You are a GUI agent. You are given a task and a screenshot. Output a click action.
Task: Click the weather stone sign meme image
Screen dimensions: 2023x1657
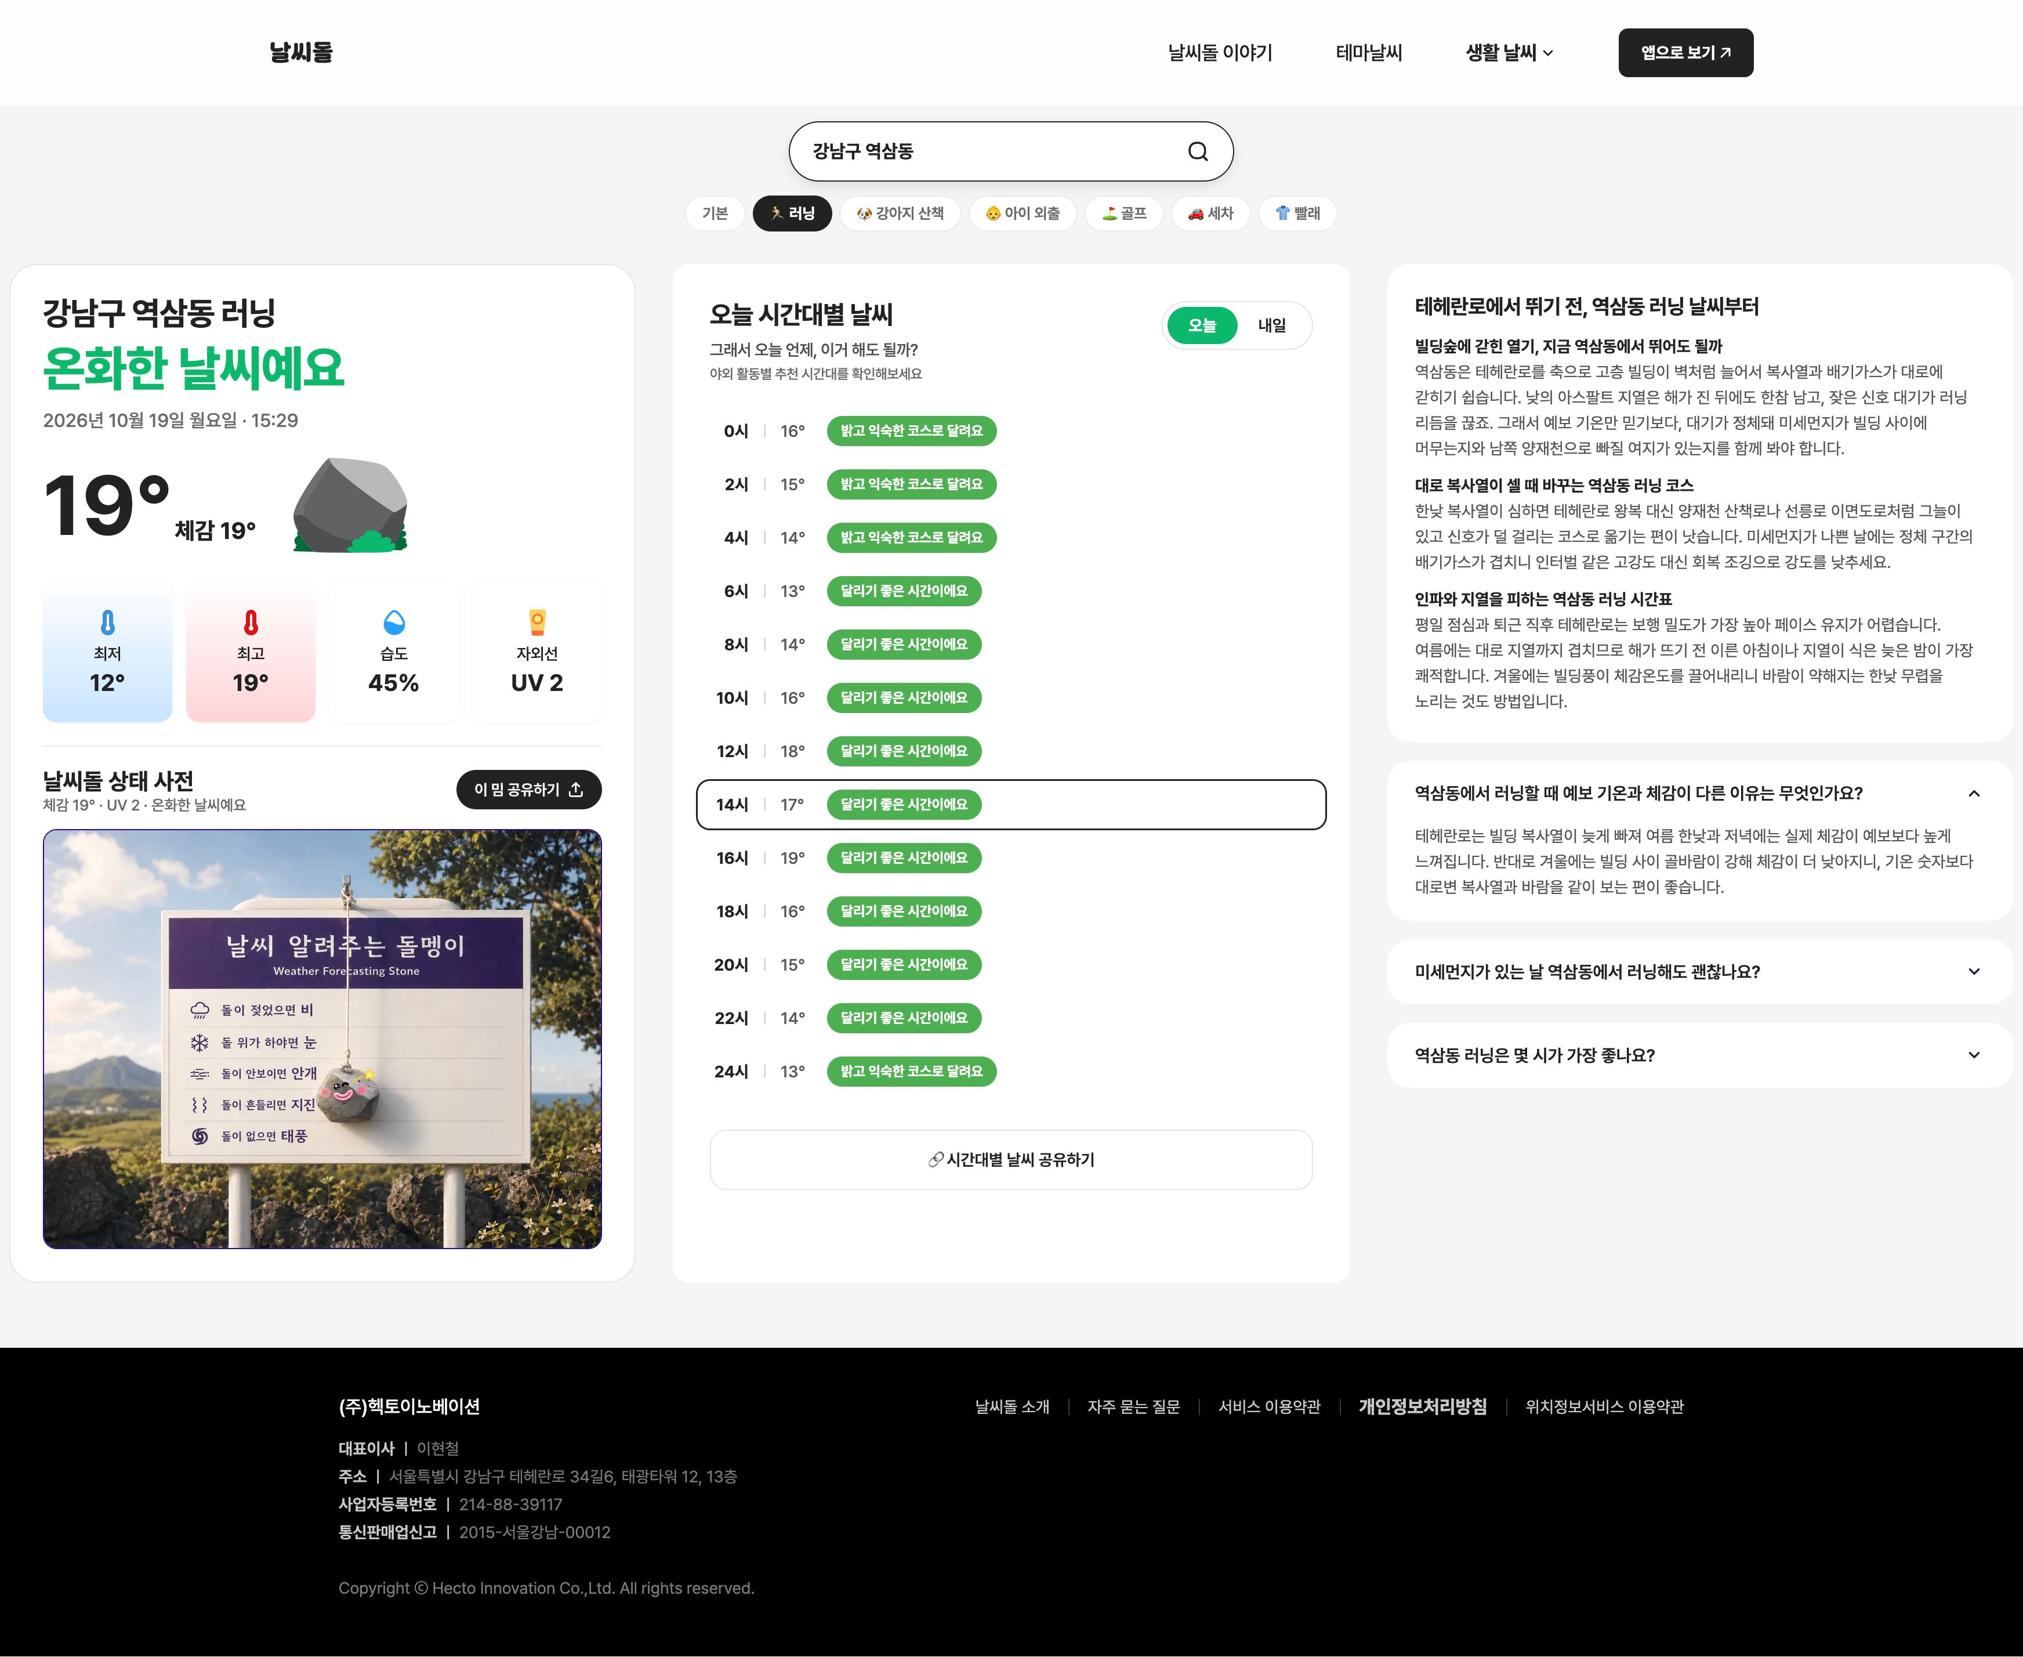[322, 1039]
